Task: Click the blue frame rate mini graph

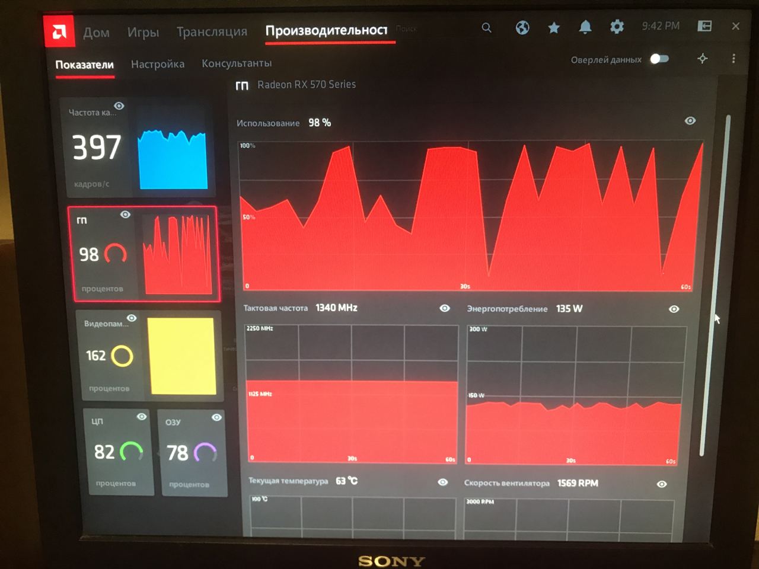Action: click(x=173, y=159)
